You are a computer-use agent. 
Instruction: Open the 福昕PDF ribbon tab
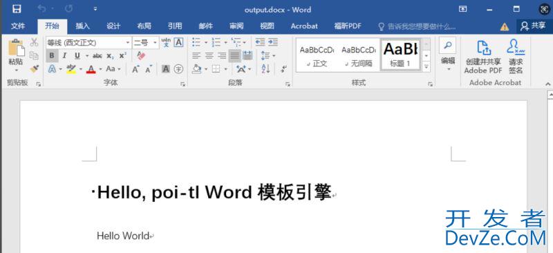coord(348,26)
